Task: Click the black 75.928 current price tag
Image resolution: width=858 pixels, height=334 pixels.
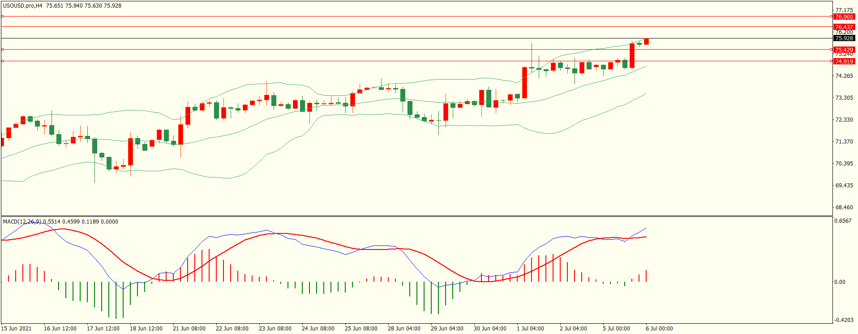Action: pos(844,38)
